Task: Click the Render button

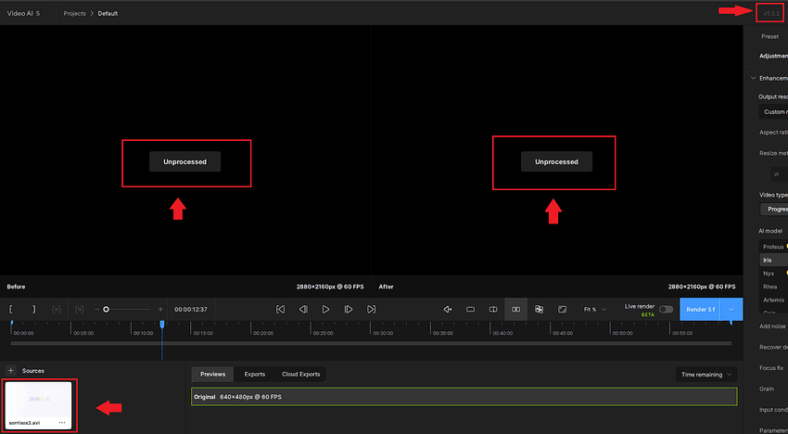Action: (x=700, y=309)
